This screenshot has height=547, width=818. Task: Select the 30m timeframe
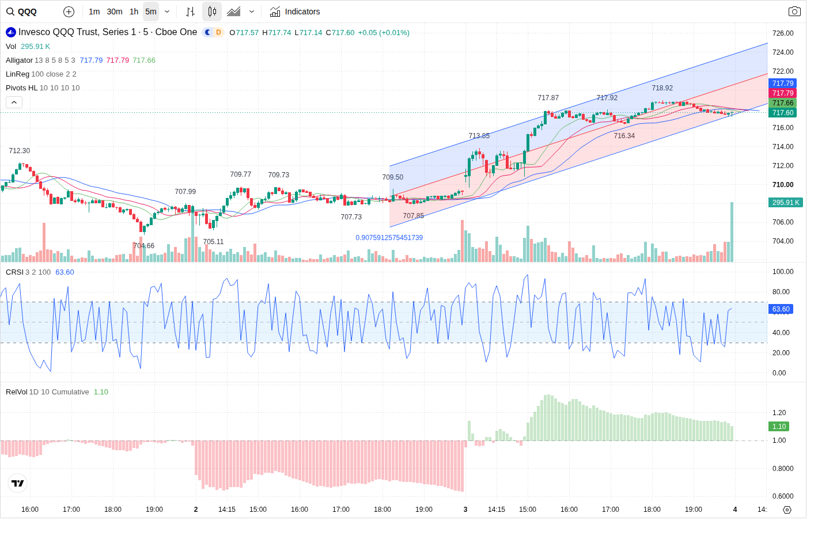(x=115, y=12)
